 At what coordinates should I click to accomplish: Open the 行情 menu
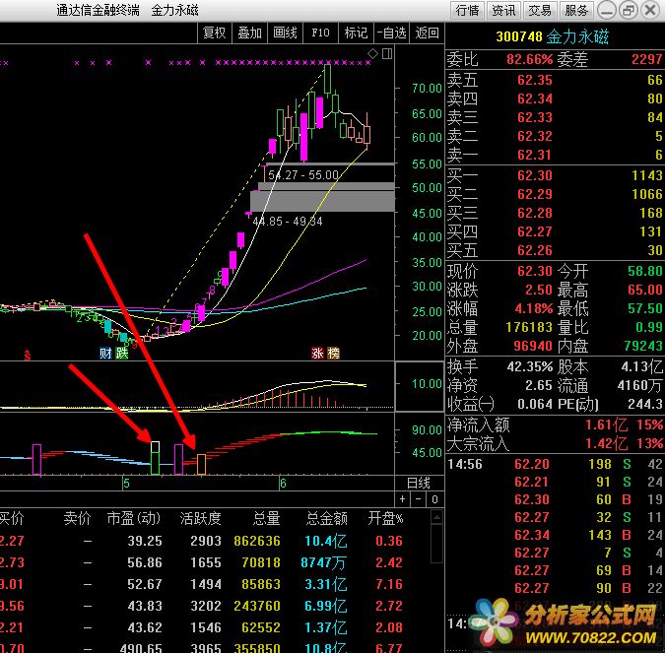tap(467, 10)
